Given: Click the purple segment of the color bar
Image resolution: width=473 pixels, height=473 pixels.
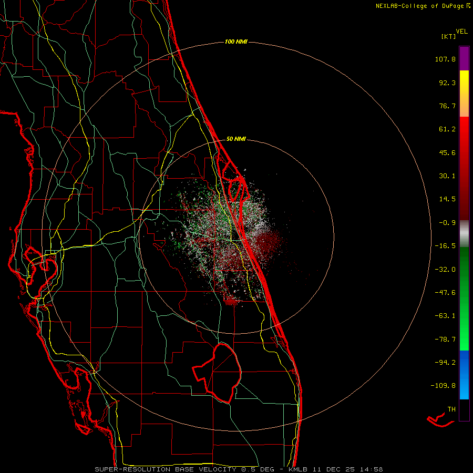Looking at the screenshot, I should click(464, 58).
